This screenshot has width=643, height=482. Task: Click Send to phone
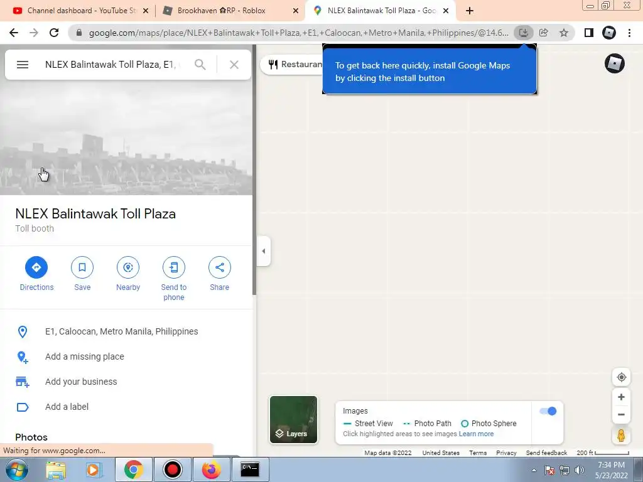[174, 279]
